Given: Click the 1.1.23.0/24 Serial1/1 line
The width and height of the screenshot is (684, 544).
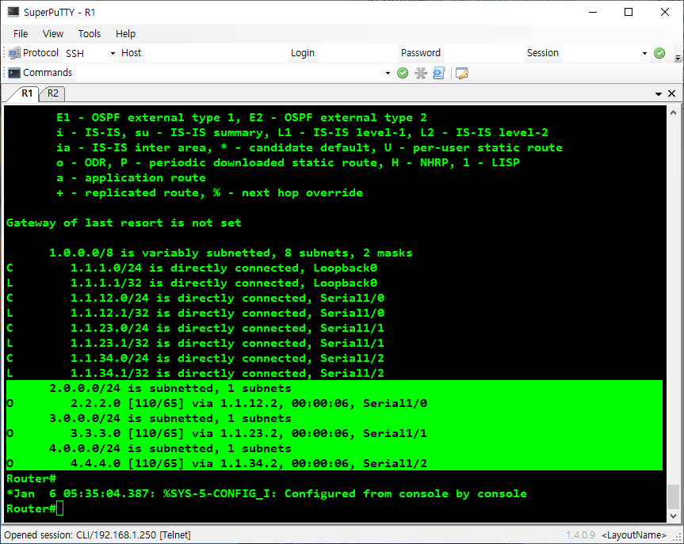Looking at the screenshot, I should (196, 328).
